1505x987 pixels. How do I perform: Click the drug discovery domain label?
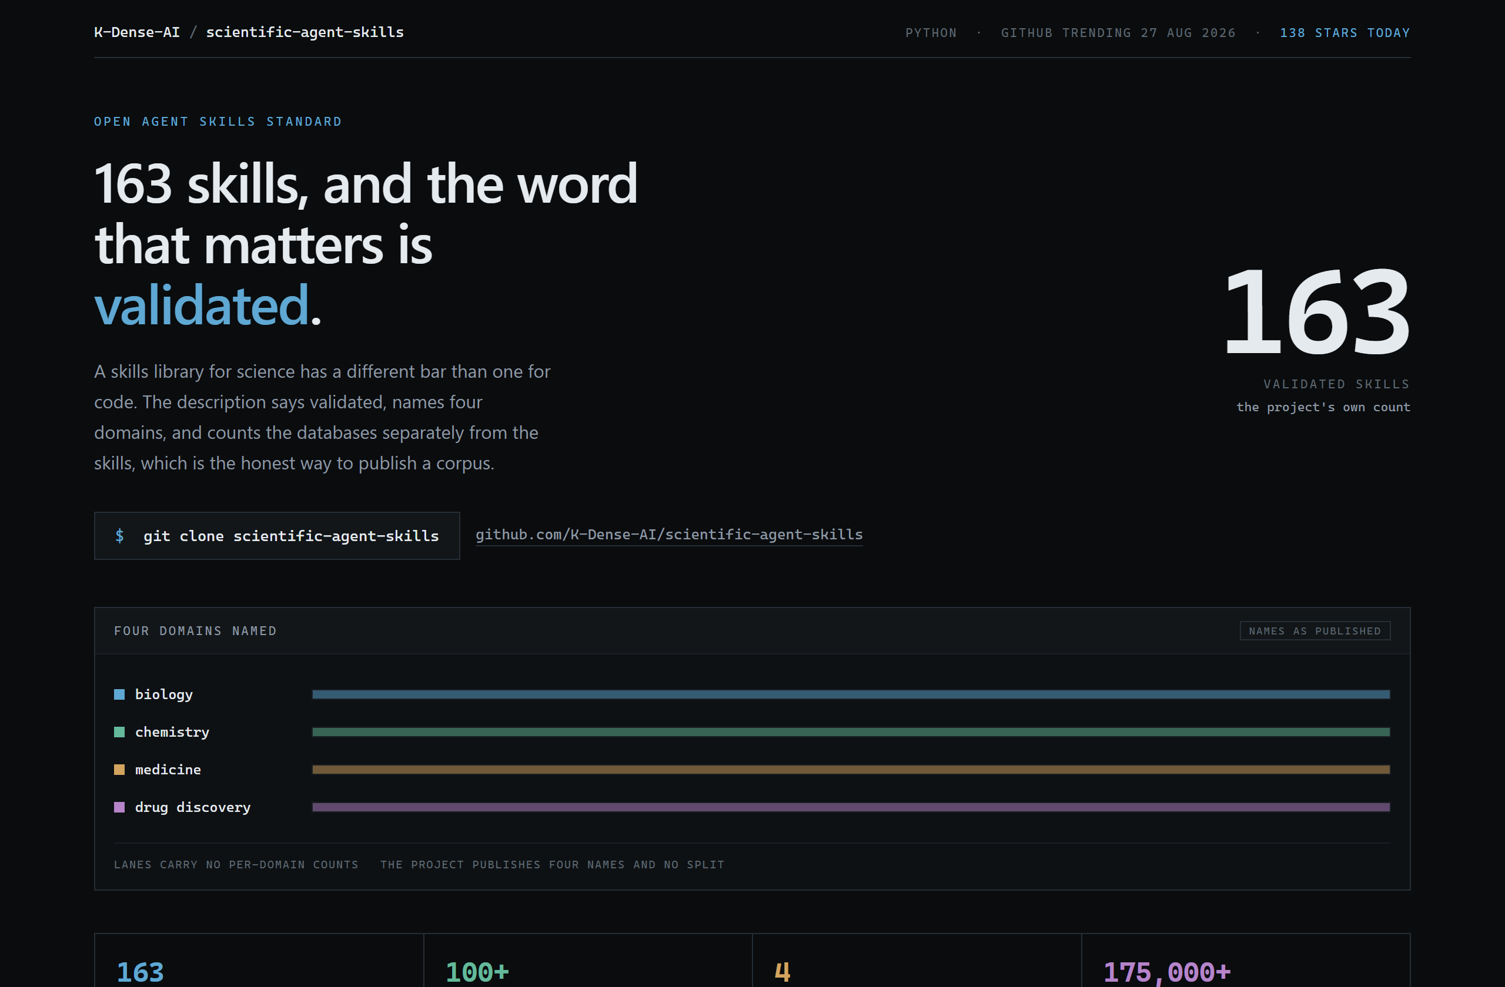pos(193,807)
